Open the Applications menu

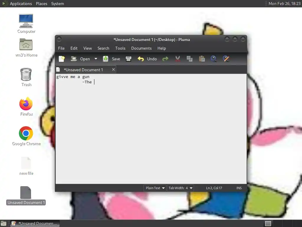[21, 4]
